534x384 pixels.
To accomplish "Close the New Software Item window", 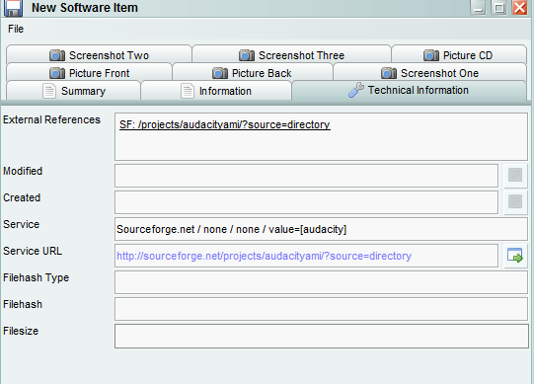I will point(520,8).
